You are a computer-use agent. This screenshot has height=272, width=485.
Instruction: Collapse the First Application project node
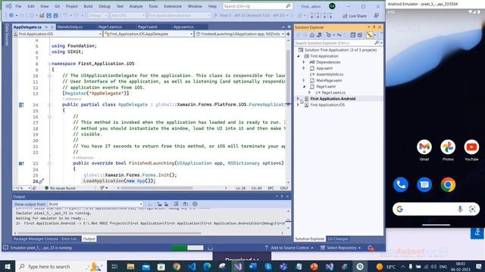298,56
